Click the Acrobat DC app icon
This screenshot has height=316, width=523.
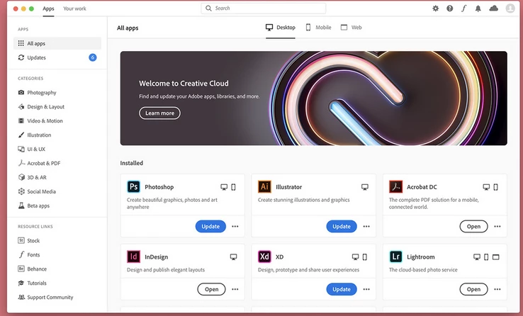tap(395, 186)
